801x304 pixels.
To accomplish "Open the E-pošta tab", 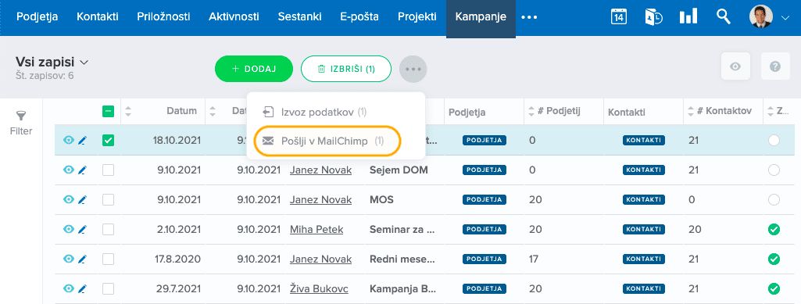I will [359, 17].
